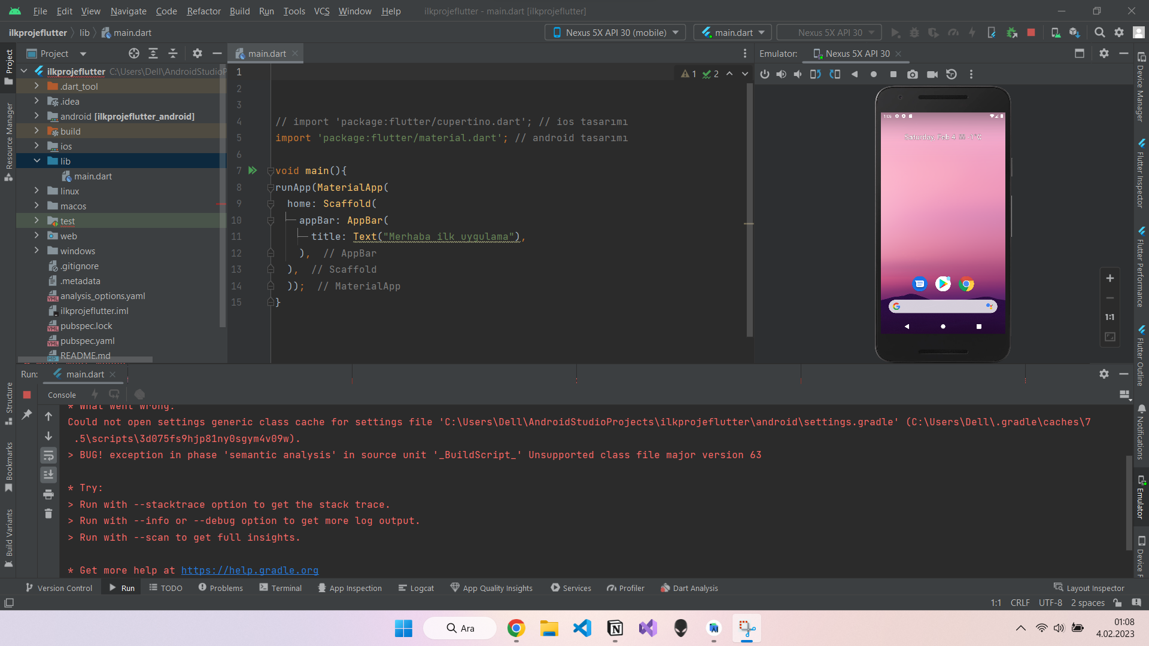This screenshot has height=646, width=1149.
Task: Open the Nexus 5X API 30 (mobile) device dropdown
Action: coord(615,33)
